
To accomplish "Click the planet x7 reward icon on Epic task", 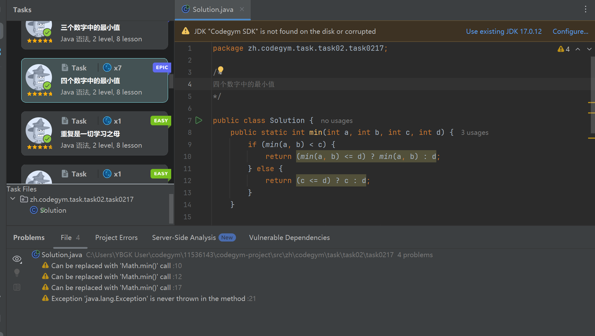I will point(107,68).
